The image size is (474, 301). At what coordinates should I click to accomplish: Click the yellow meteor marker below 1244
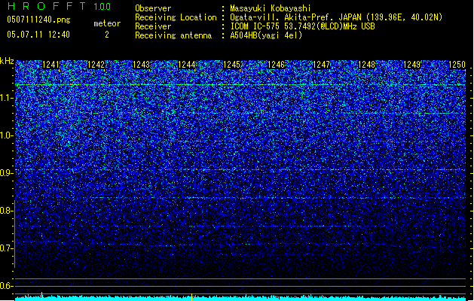191,296
